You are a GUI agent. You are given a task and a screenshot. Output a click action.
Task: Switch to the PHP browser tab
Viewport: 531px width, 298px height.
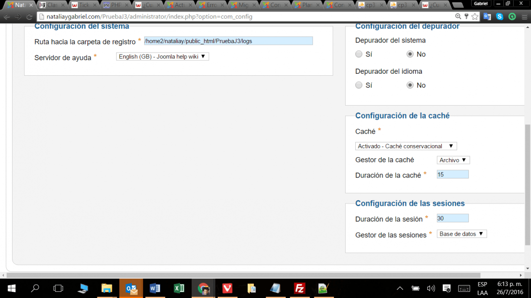(116, 5)
